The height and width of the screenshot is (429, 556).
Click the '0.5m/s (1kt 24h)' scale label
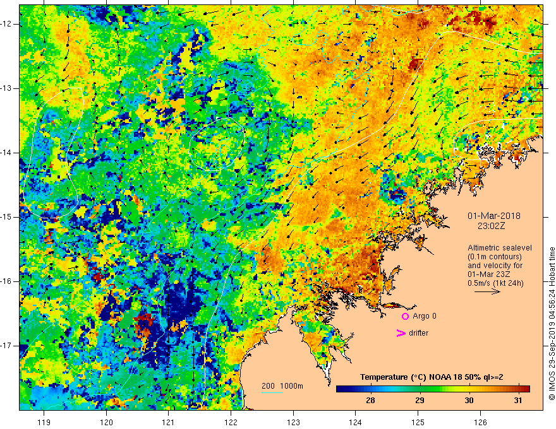tap(495, 283)
